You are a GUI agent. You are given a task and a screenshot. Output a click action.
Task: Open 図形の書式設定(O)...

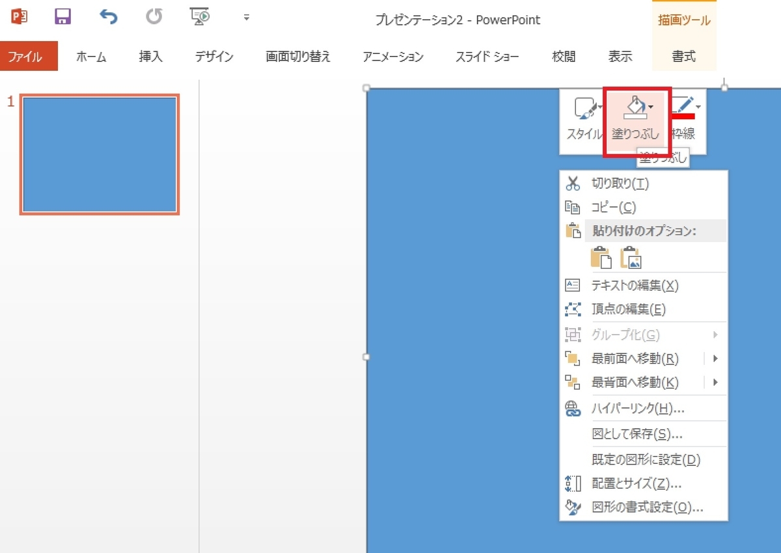pos(643,507)
